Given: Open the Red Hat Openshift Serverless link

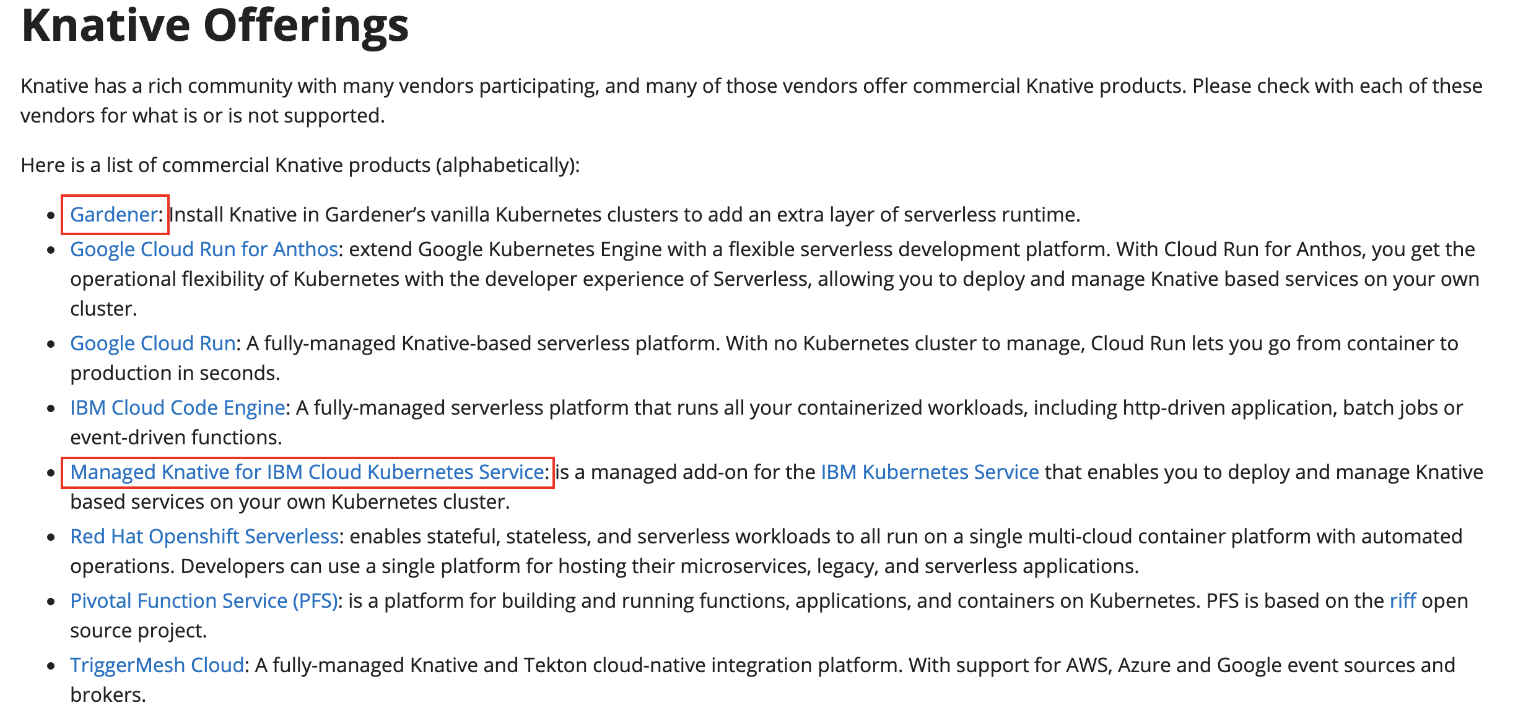Looking at the screenshot, I should [x=204, y=537].
